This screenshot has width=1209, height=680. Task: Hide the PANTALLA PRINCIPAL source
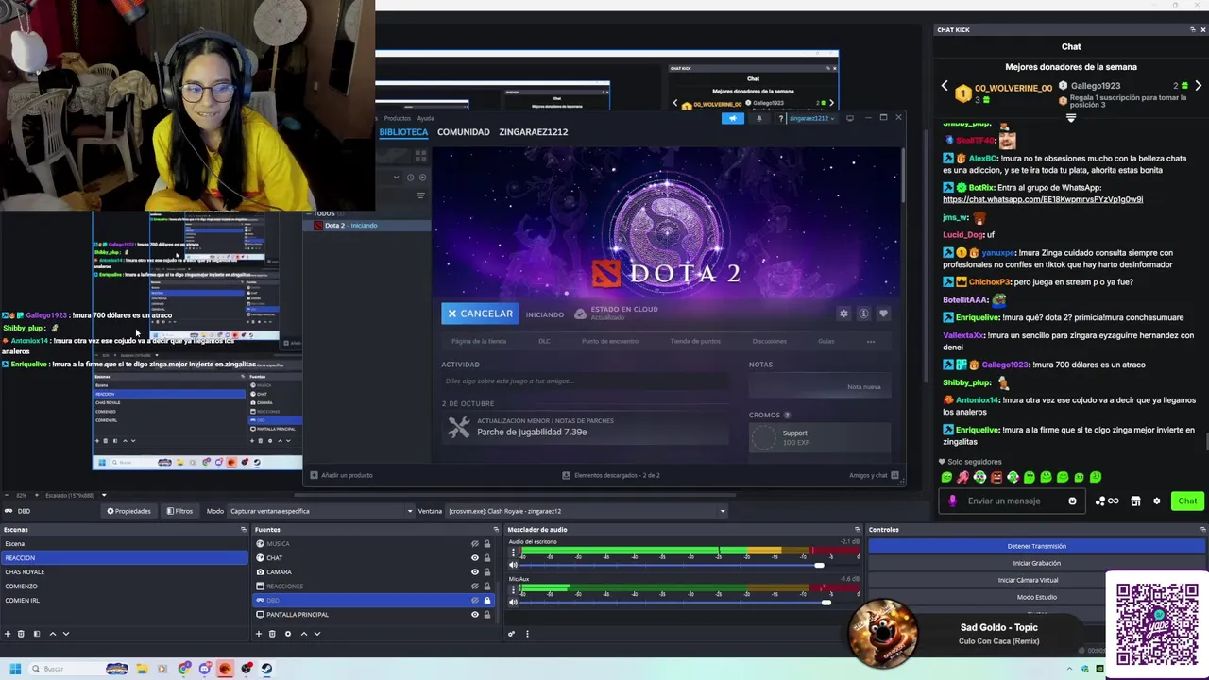[475, 615]
